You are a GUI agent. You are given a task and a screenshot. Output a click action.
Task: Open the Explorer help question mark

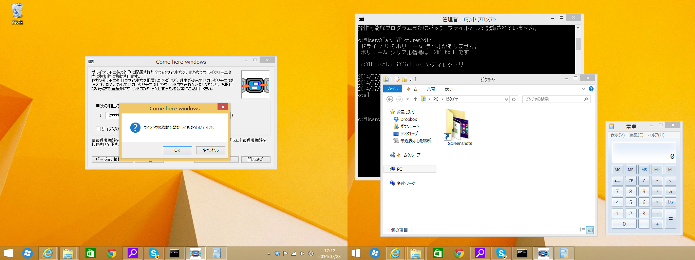(x=591, y=89)
